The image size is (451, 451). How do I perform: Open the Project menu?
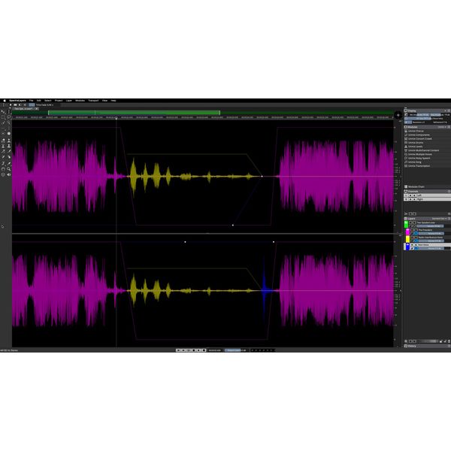pyautogui.click(x=59, y=101)
